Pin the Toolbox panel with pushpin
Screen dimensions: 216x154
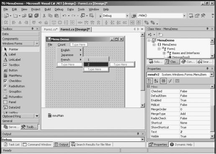tap(32, 29)
